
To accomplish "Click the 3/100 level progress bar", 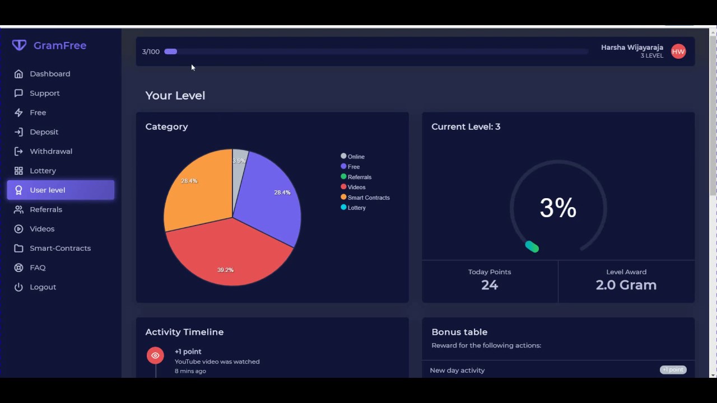I will point(376,51).
